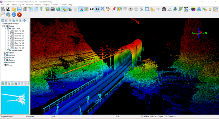Select the scissors cut tool
The height and width of the screenshot is (119, 219).
[142, 9]
